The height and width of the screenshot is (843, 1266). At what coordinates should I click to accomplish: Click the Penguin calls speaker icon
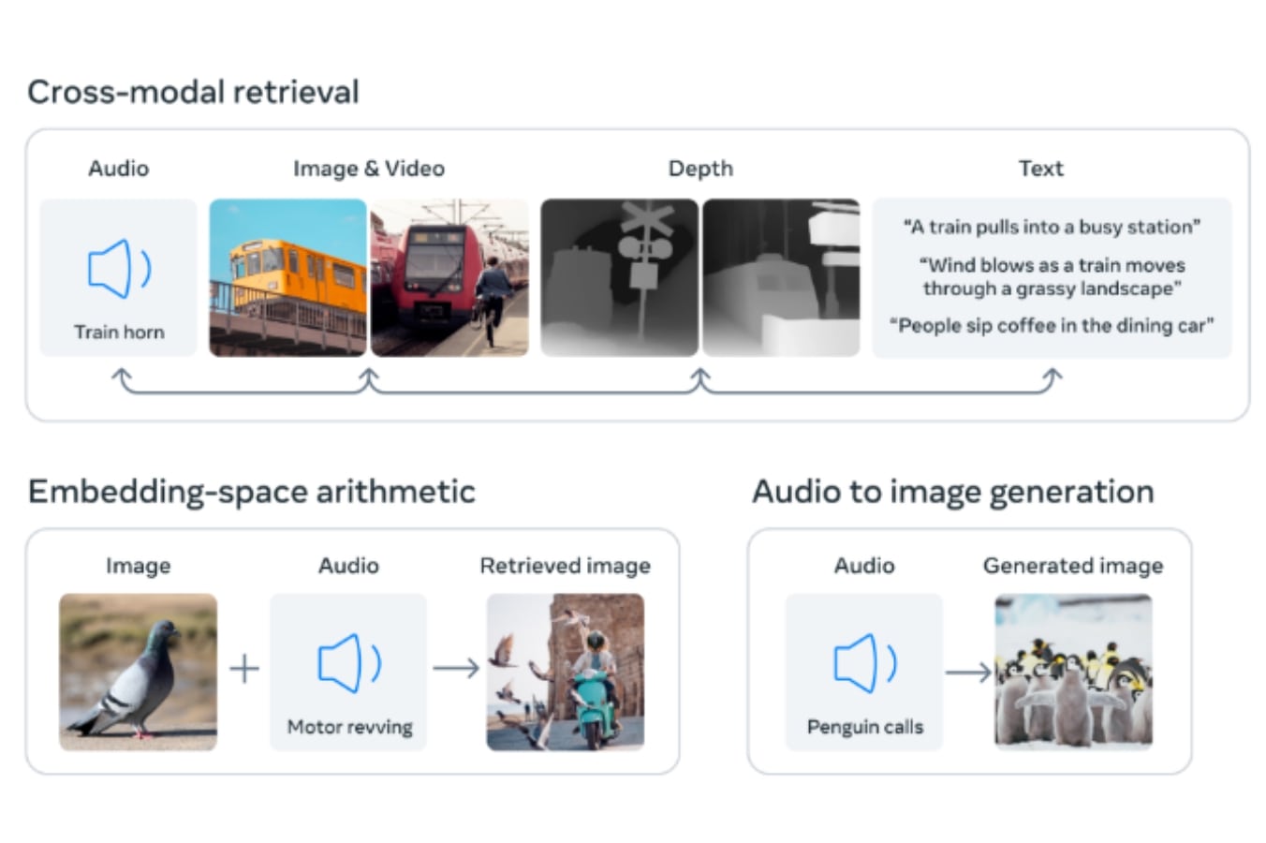[864, 664]
